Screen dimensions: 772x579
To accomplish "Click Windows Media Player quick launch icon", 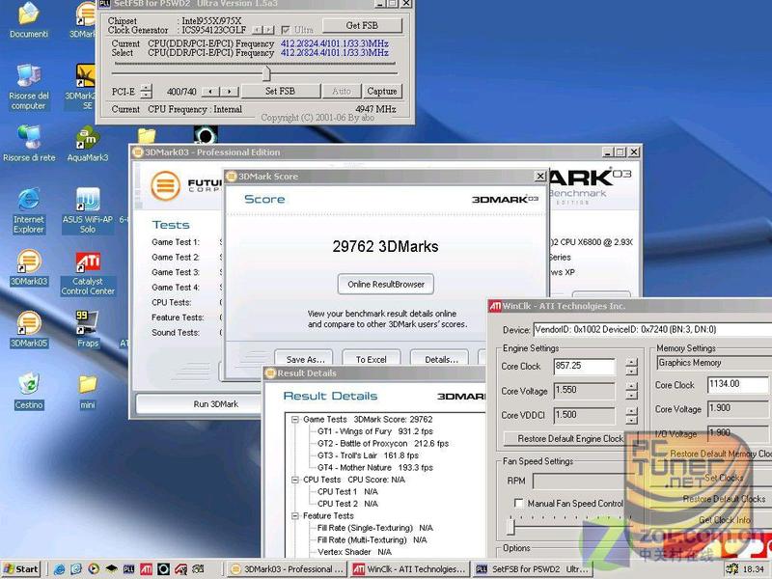I will coord(94,569).
